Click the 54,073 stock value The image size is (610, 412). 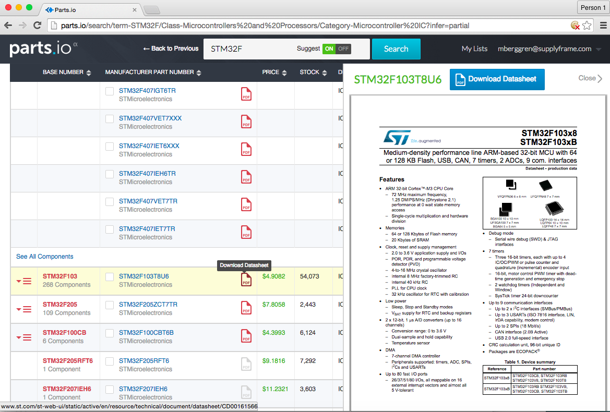(309, 276)
